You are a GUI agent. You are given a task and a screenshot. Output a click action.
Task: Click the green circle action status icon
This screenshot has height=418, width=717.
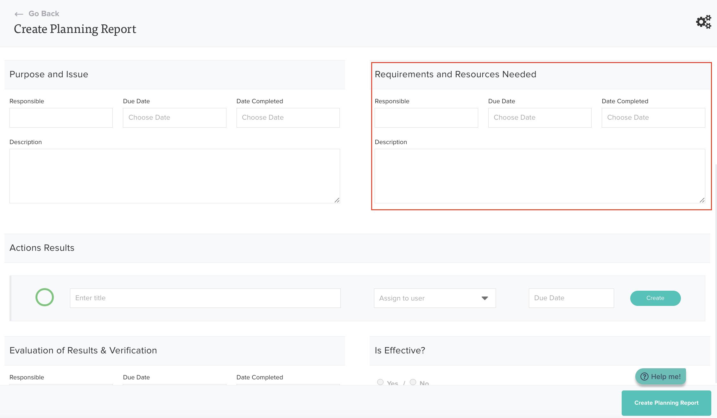(x=45, y=297)
